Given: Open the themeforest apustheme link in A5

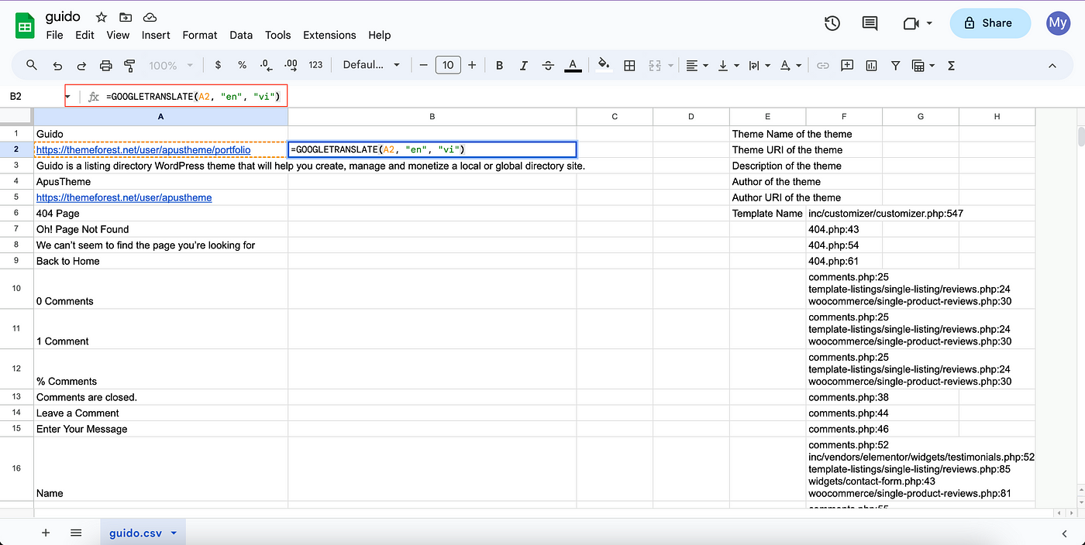Looking at the screenshot, I should pos(124,197).
